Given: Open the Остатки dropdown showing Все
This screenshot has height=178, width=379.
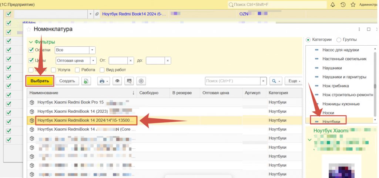Looking at the screenshot, I should click(x=92, y=50).
